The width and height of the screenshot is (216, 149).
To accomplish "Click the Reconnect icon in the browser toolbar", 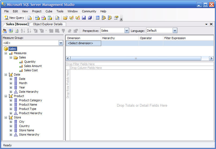I will pyautogui.click(x=11, y=31).
